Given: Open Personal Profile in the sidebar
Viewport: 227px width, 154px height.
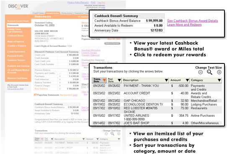Looking at the screenshot, I should coord(15,56).
